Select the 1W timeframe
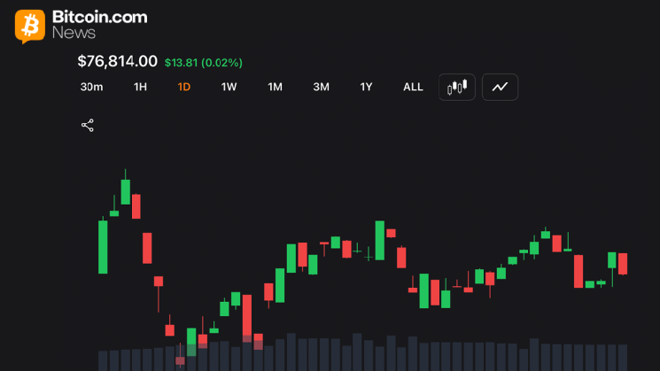The height and width of the screenshot is (371, 660). (229, 87)
